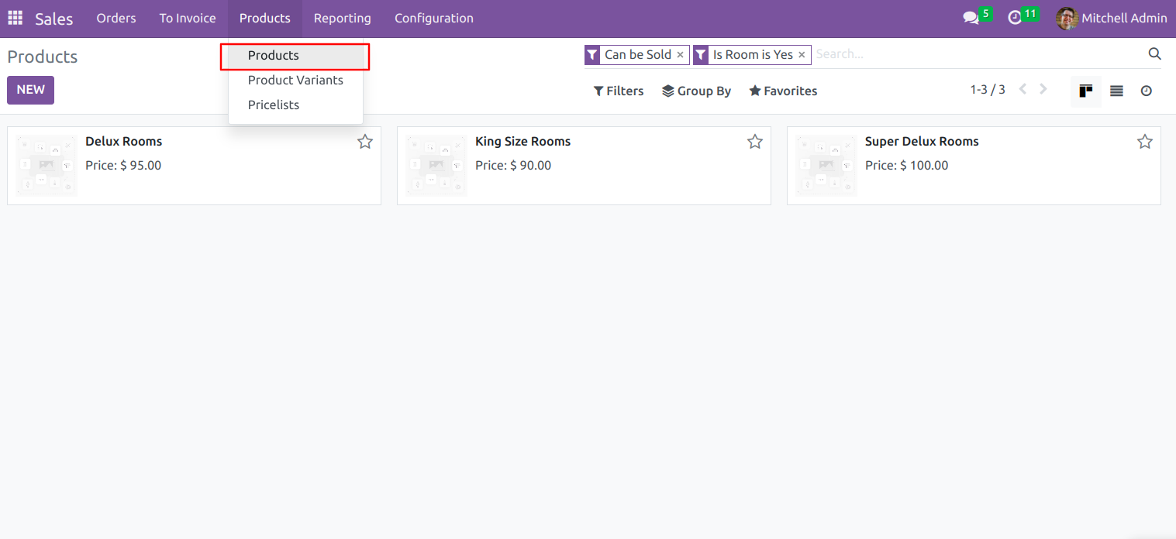Screen dimensions: 1176x539
Task: Select Product Variants menu entry
Action: pyautogui.click(x=295, y=80)
